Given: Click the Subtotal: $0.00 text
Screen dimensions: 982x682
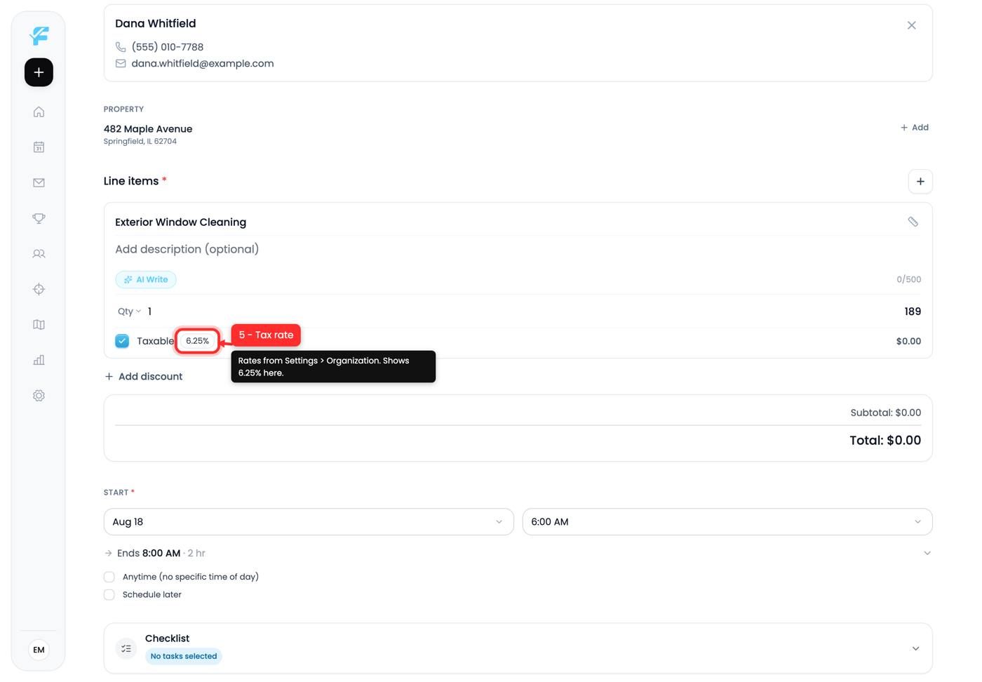Looking at the screenshot, I should click(x=886, y=413).
